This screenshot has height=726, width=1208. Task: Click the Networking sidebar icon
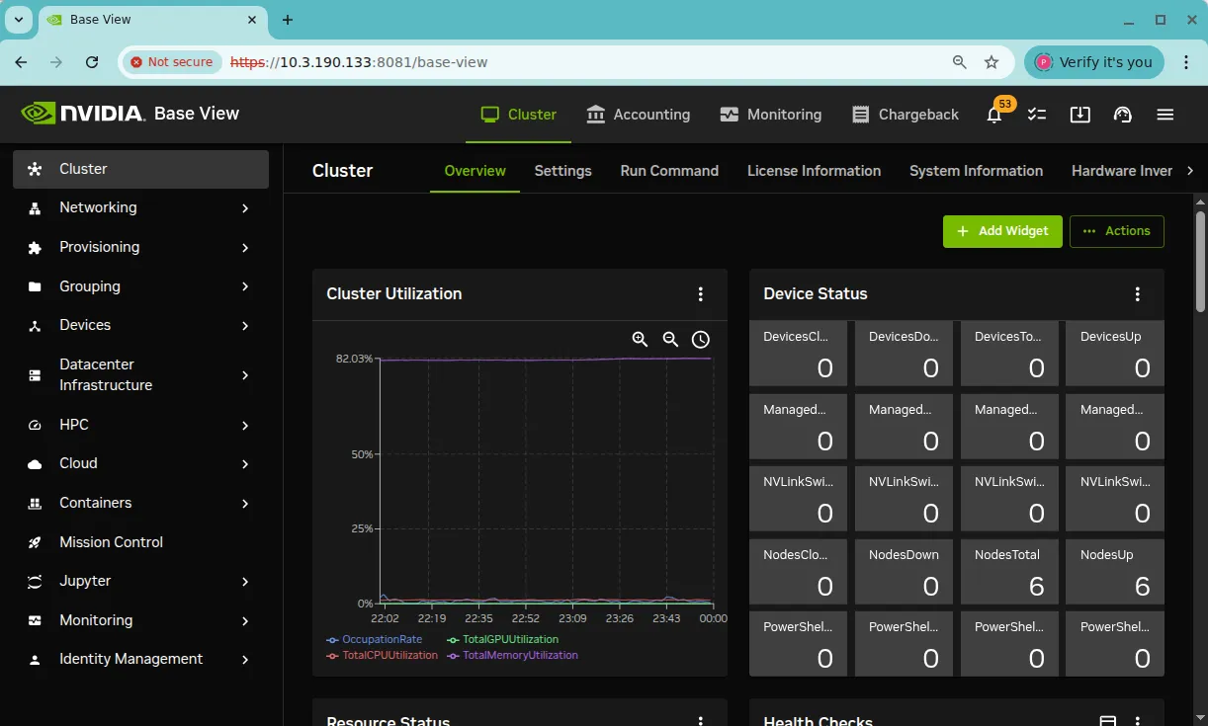36,208
